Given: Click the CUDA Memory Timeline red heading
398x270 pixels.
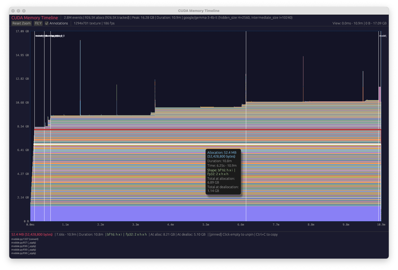Looking at the screenshot, I should tap(35, 18).
